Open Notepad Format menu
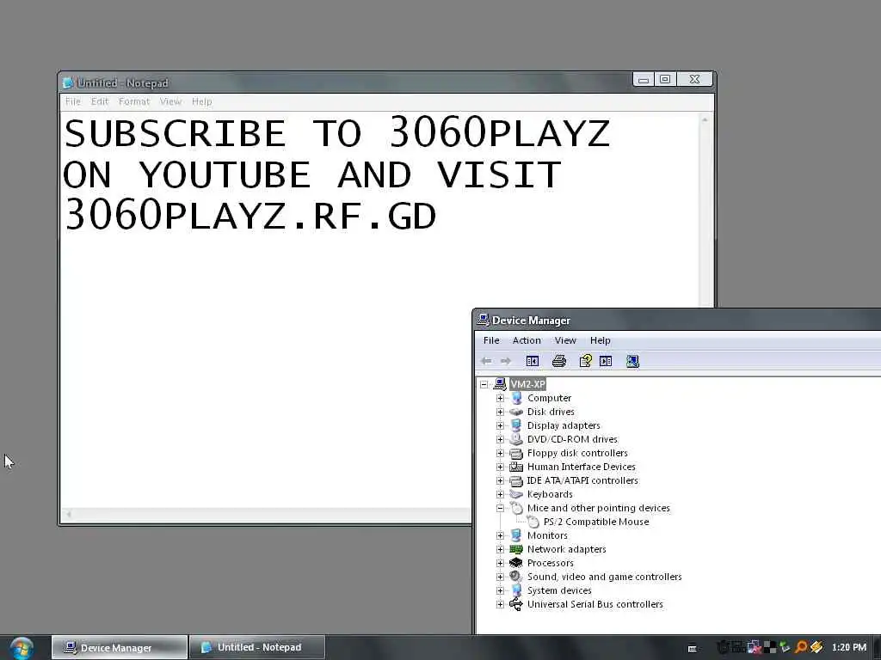The image size is (881, 660). tap(133, 101)
